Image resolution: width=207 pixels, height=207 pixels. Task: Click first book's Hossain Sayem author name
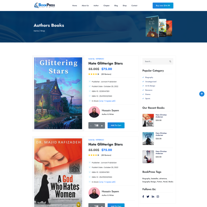coord(110,110)
